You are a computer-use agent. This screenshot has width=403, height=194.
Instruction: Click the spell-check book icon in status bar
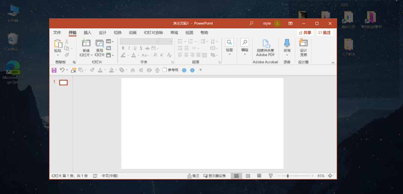(95, 176)
